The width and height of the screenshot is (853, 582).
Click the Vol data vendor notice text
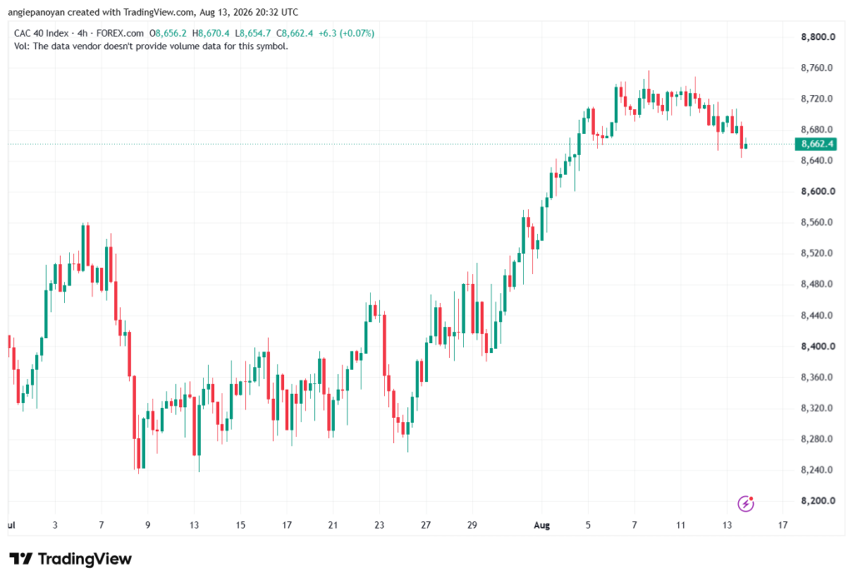point(152,47)
